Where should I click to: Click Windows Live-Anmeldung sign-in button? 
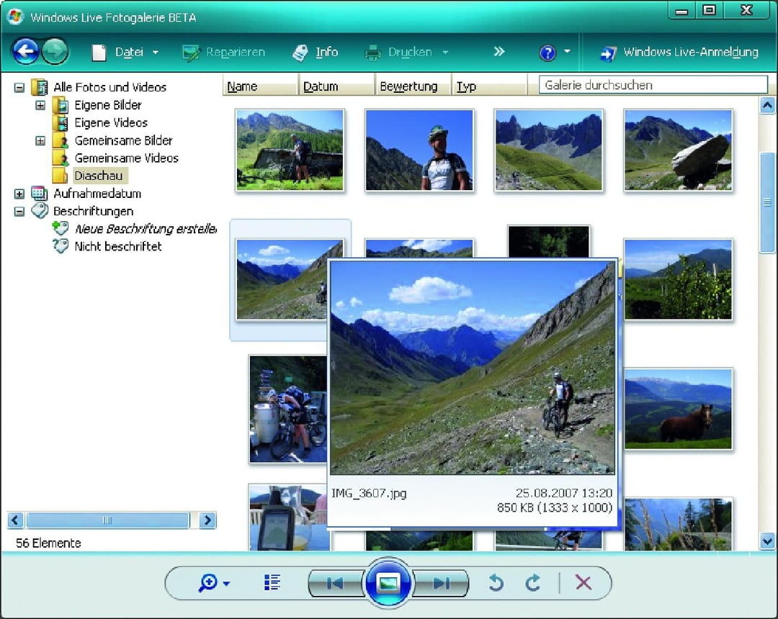[679, 53]
